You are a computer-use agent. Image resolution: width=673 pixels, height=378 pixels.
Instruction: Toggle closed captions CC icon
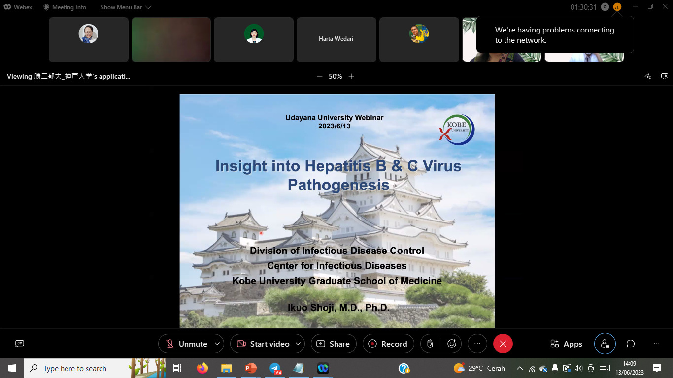point(20,344)
